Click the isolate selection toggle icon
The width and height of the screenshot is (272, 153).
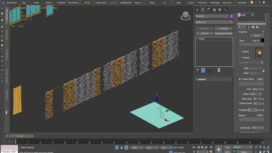pyautogui.click(x=117, y=147)
